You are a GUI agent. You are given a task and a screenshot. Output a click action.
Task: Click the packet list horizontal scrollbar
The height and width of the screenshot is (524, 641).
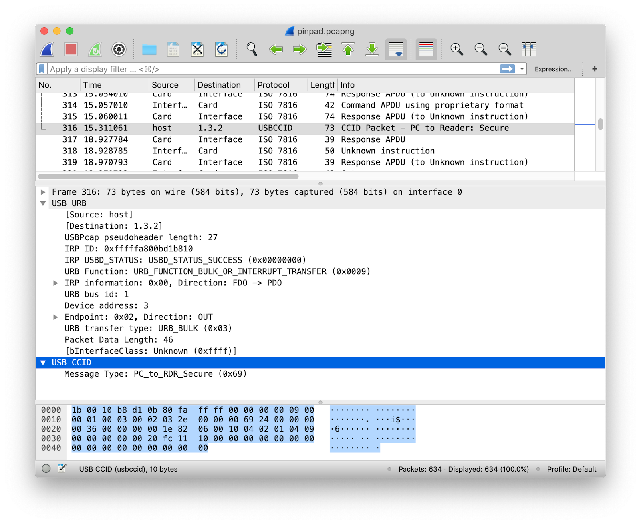[x=168, y=176]
